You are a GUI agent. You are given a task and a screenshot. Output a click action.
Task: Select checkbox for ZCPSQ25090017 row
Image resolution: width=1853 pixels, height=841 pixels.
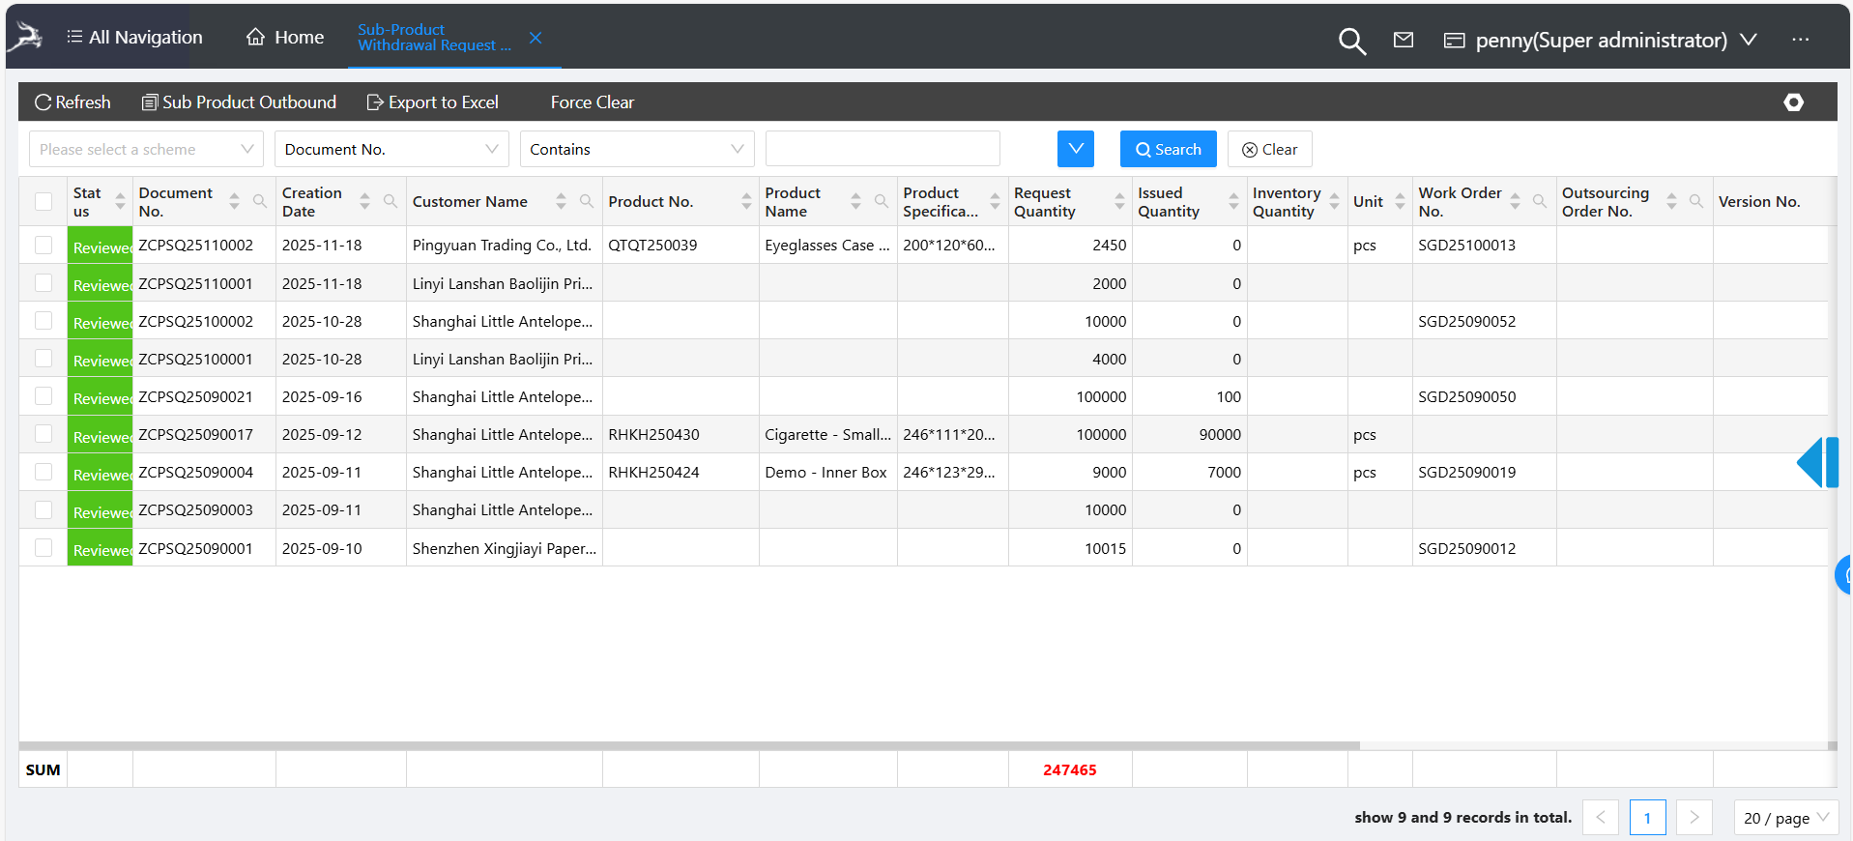tap(43, 434)
